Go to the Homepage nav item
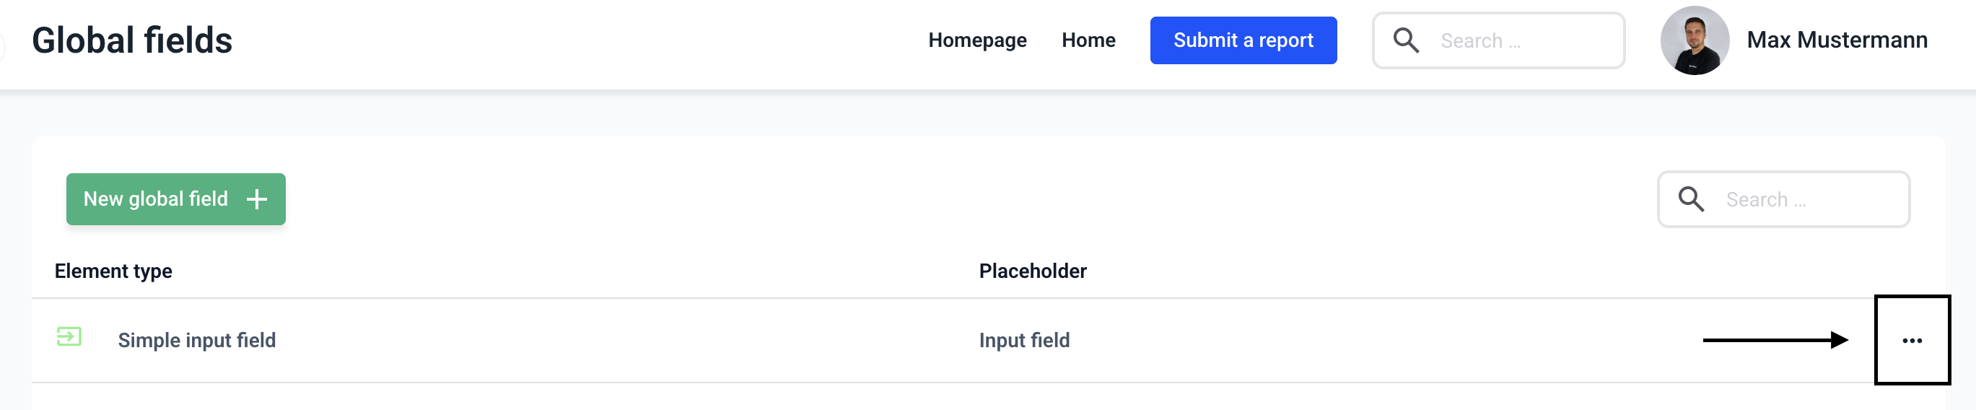Screen dimensions: 1976x410 click(x=976, y=40)
